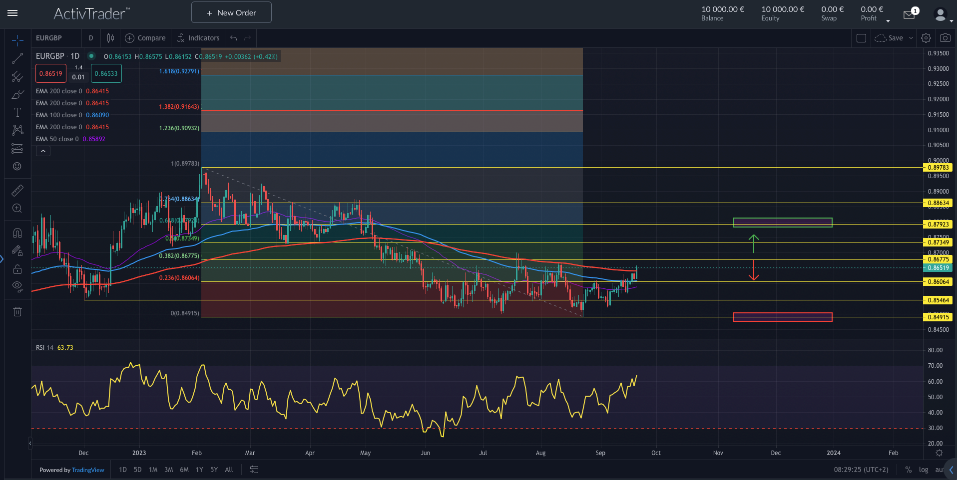The width and height of the screenshot is (957, 480).
Task: Select the XABCD pattern tool
Action: click(17, 130)
